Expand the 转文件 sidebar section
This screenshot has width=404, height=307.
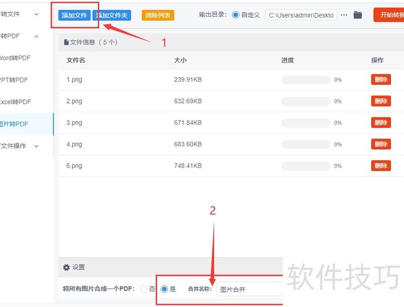20,14
